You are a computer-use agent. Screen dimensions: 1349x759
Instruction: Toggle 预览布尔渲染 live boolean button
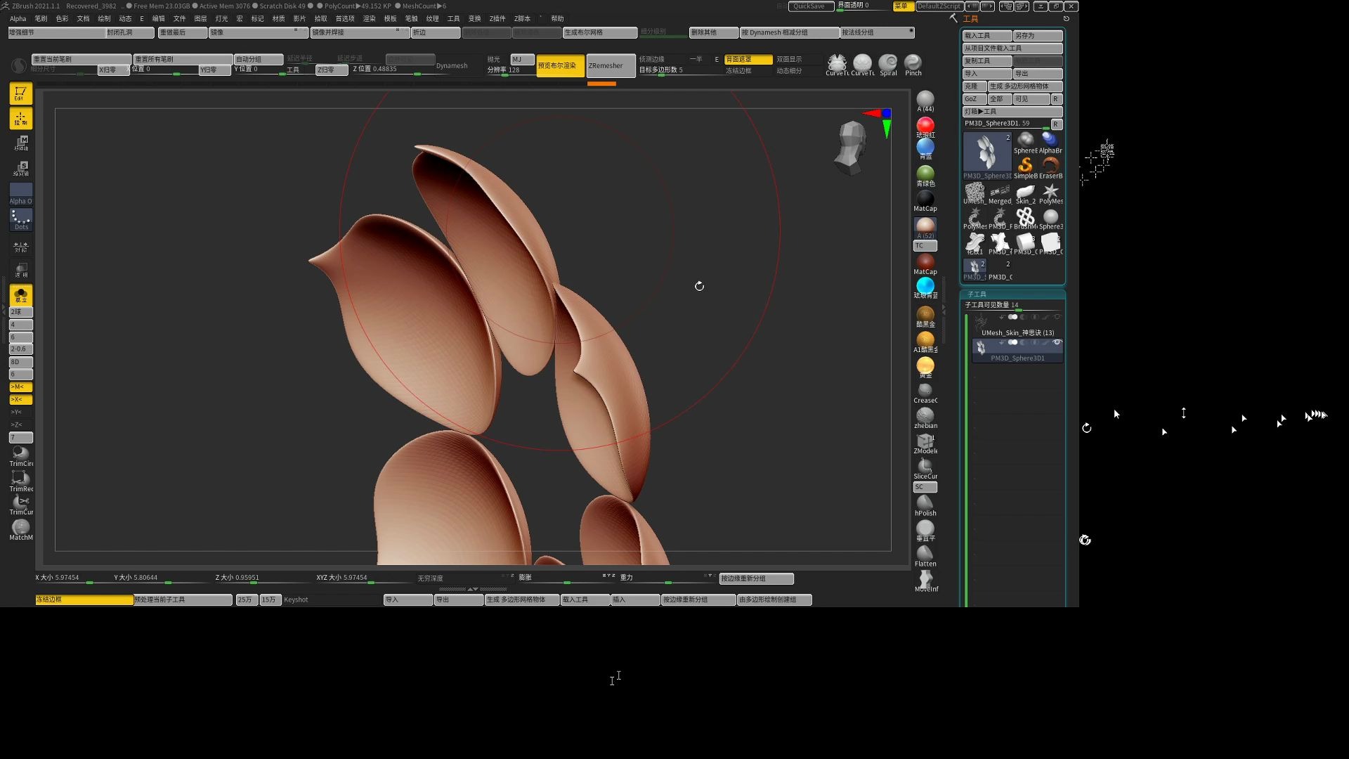click(x=560, y=65)
